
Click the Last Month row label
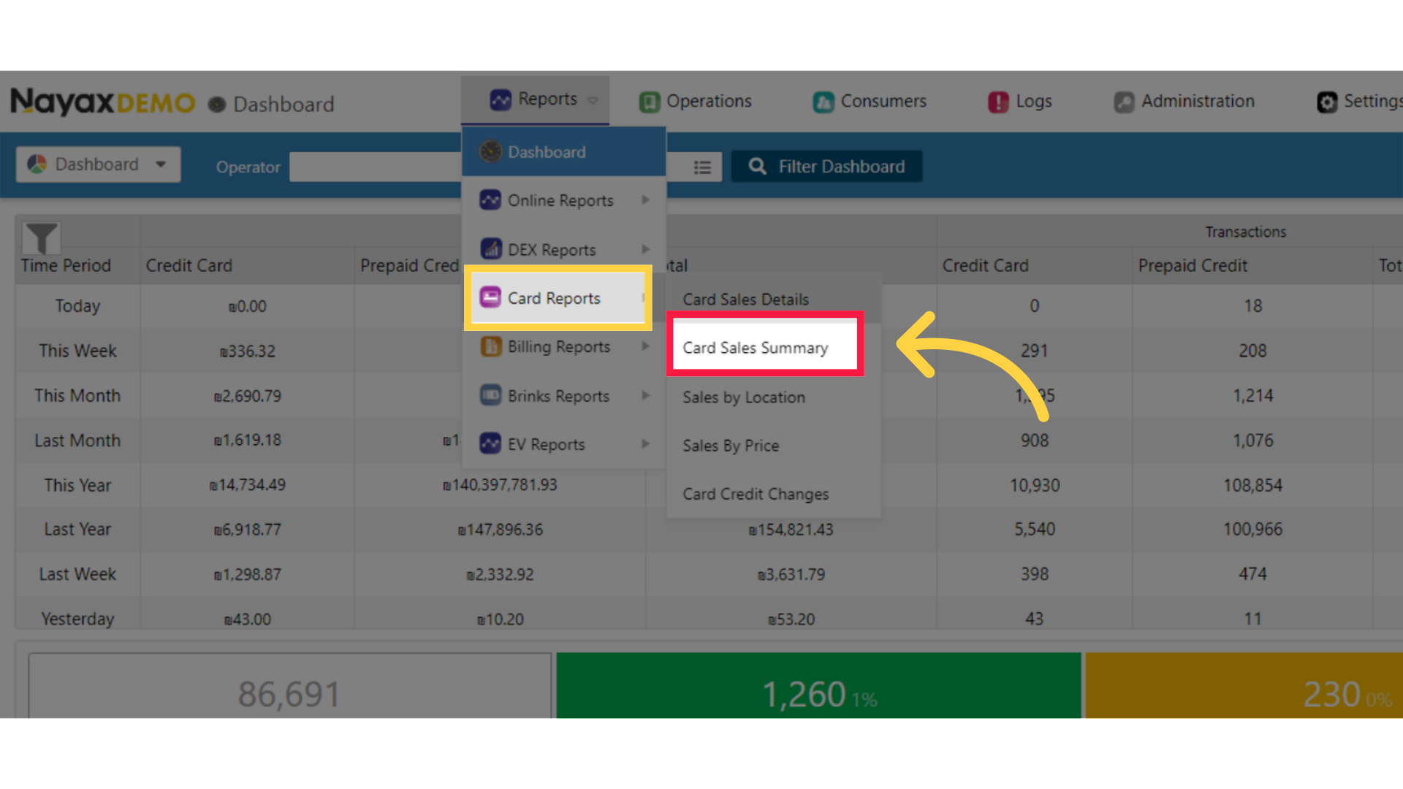77,441
